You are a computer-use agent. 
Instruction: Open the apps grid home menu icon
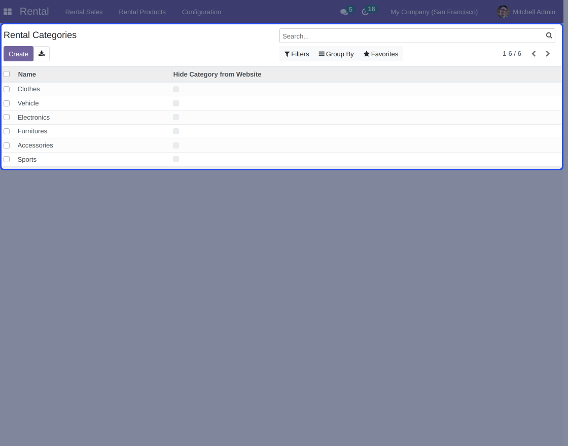pos(8,12)
